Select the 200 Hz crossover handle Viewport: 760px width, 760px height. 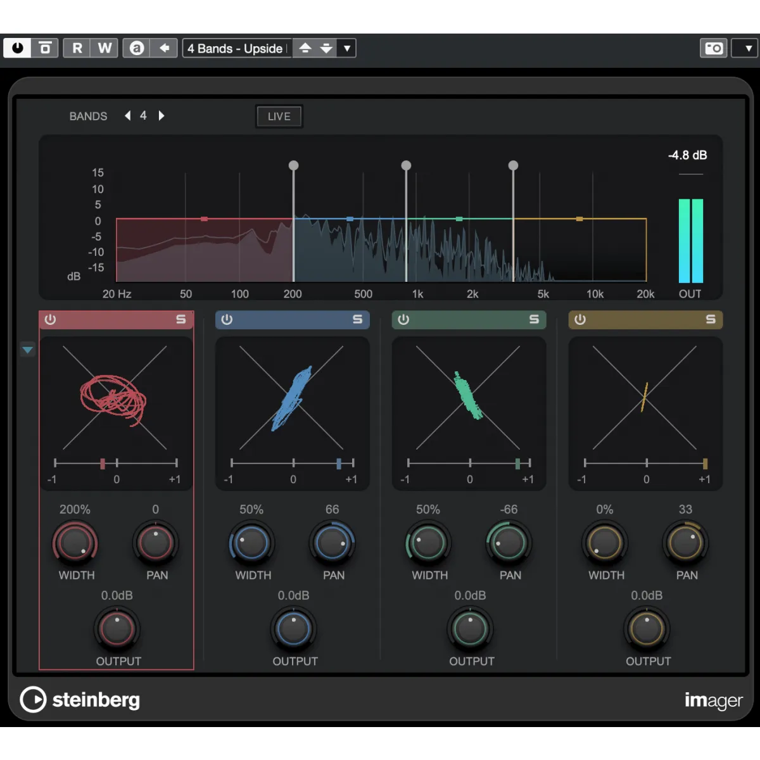click(x=293, y=165)
